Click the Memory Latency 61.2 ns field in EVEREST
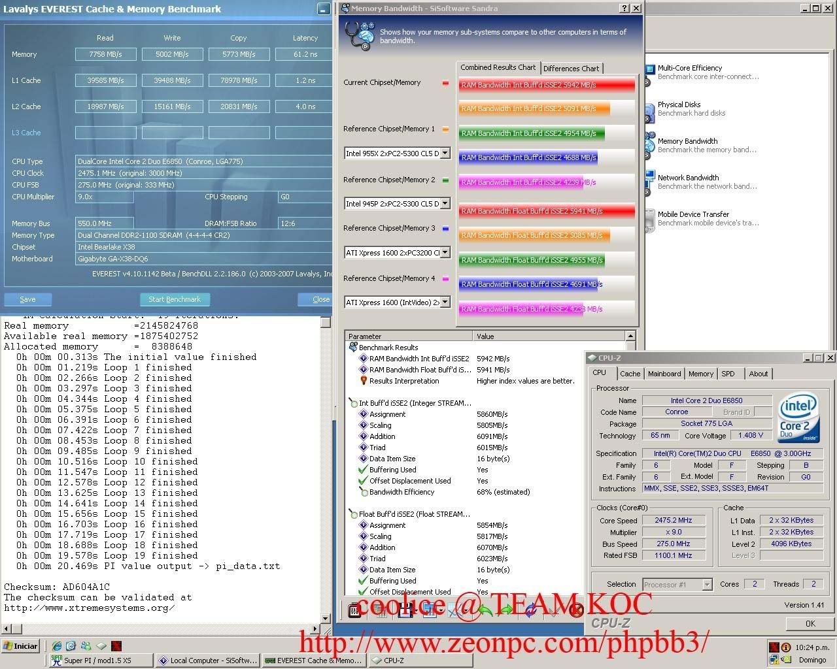Screen dimensions: 837x669 click(x=305, y=54)
